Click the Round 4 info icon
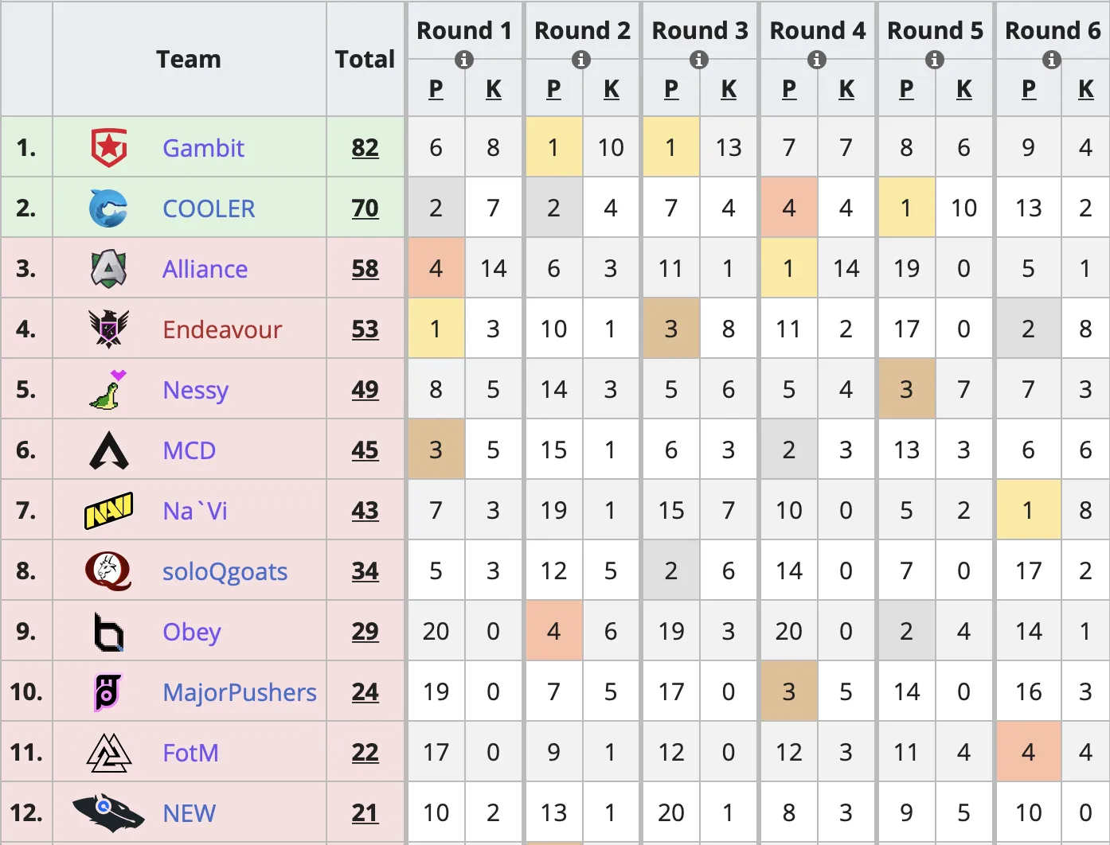 (817, 60)
